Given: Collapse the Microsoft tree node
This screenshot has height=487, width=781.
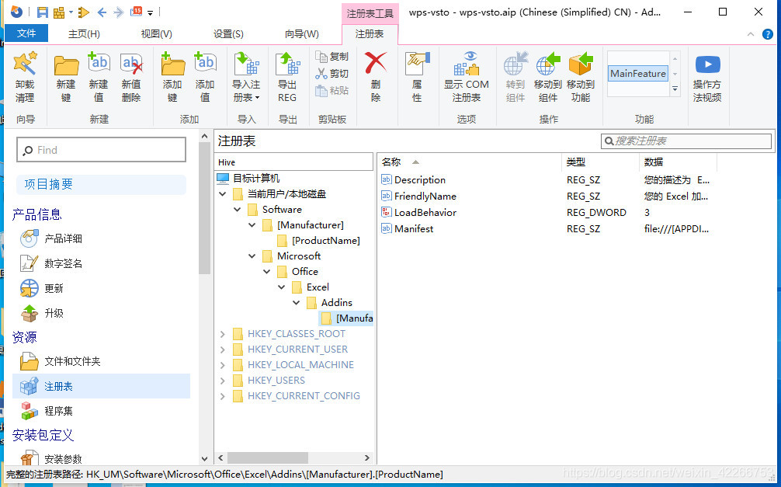Looking at the screenshot, I should 252,256.
